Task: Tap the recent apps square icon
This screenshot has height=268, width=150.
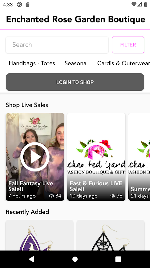Action: [x=118, y=259]
